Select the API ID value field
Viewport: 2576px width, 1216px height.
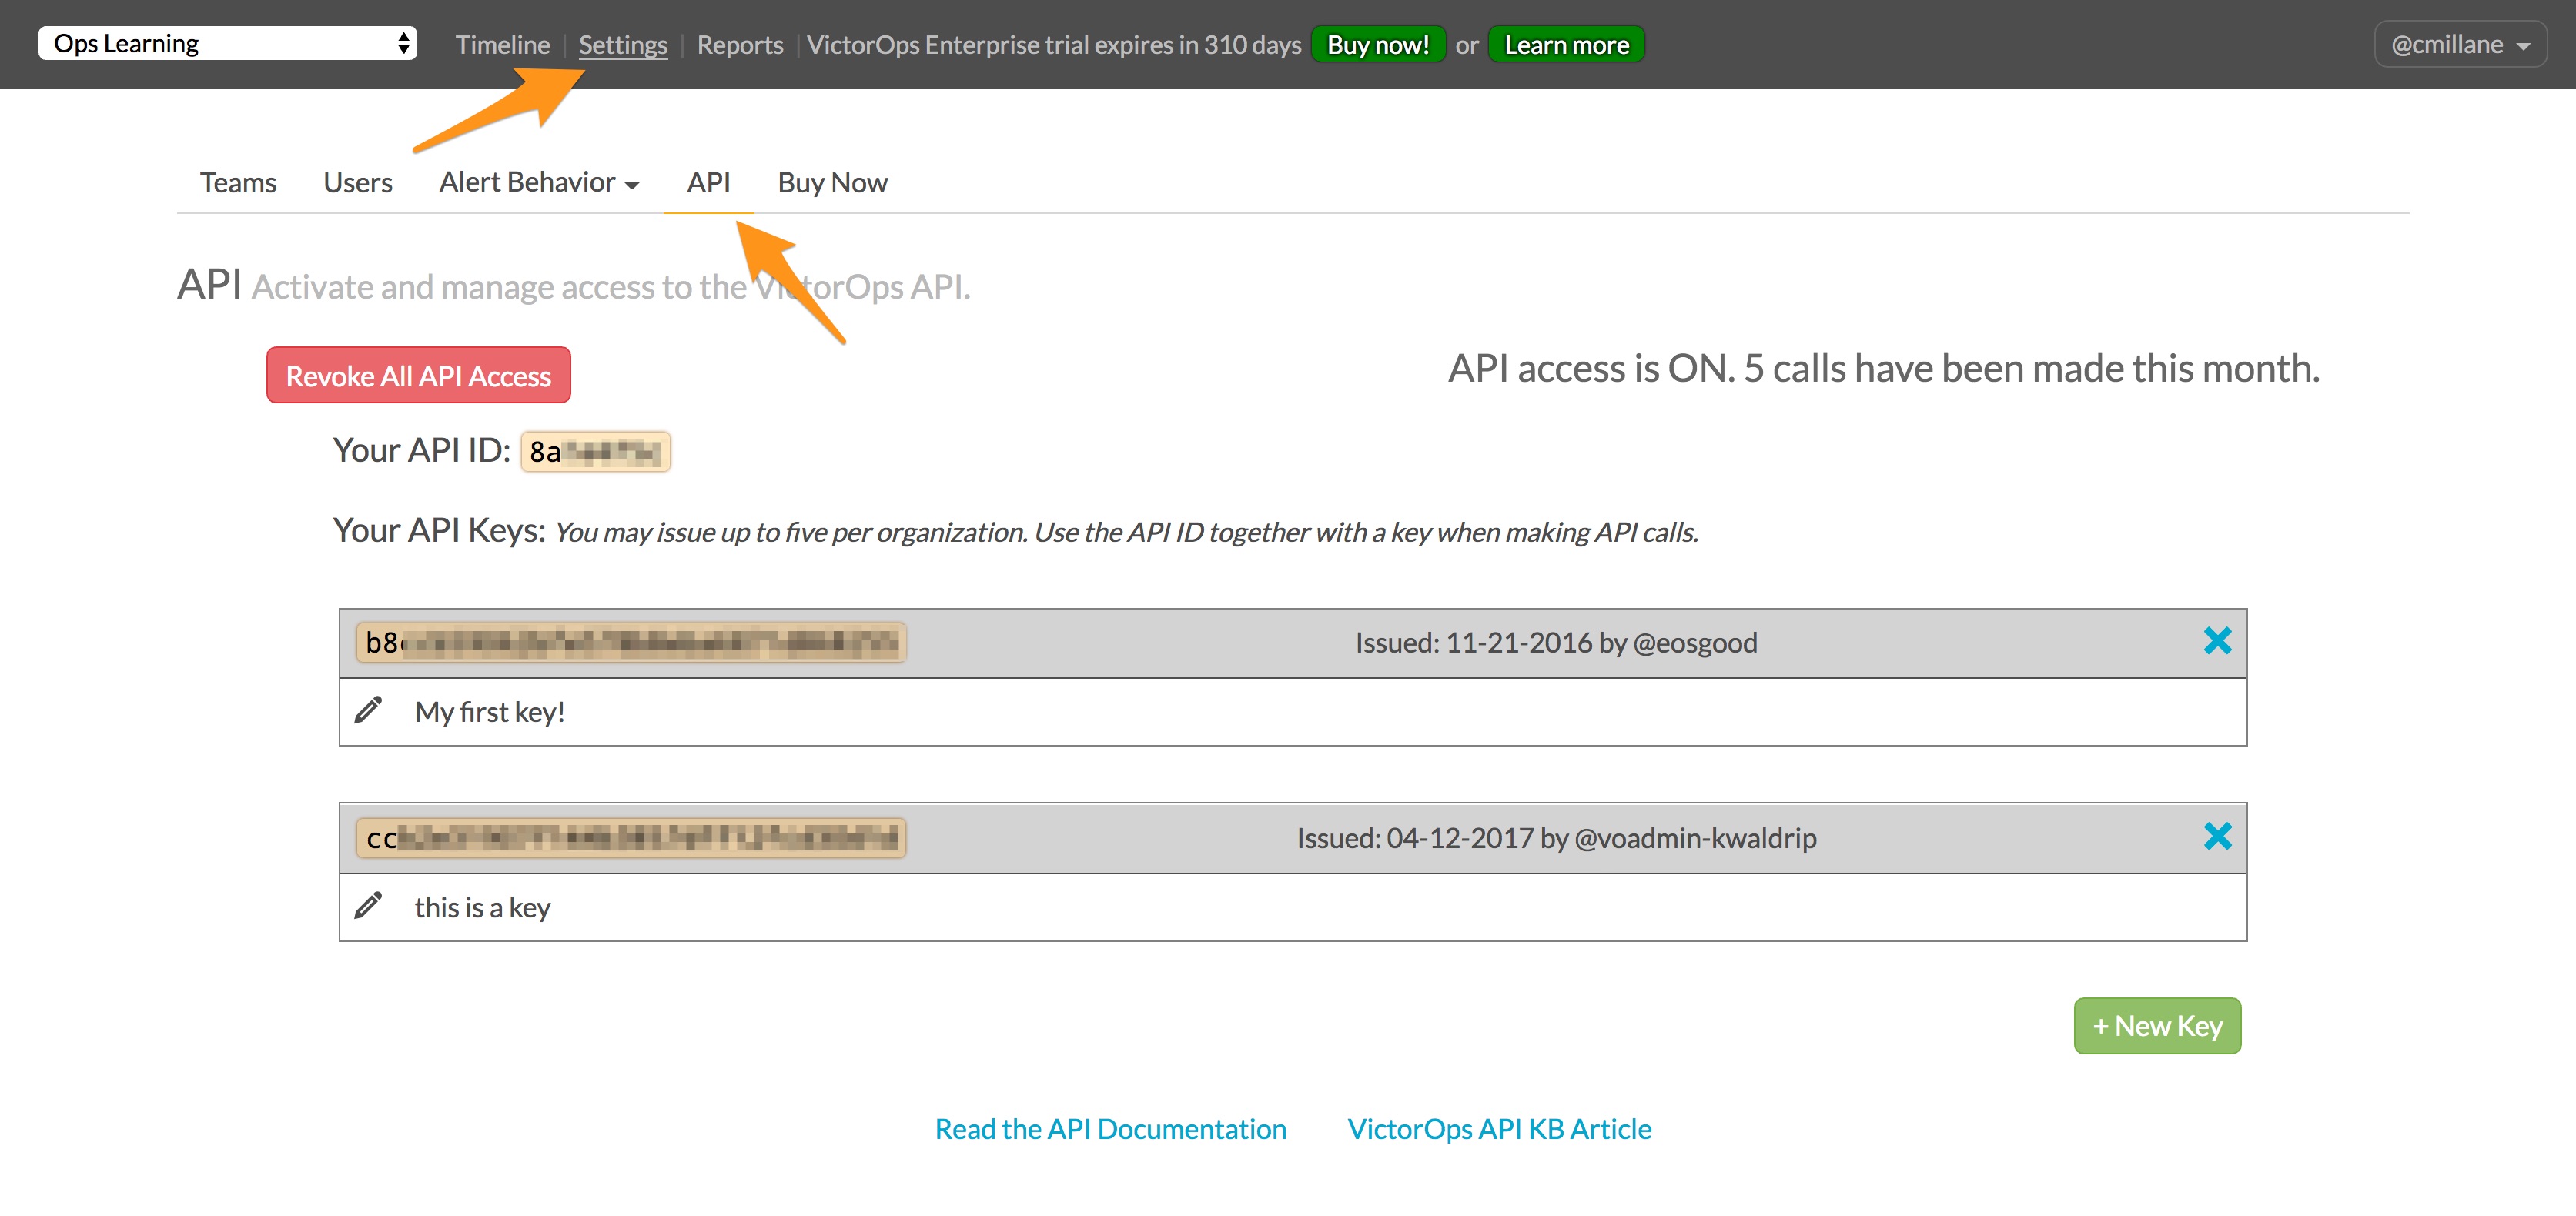595,451
